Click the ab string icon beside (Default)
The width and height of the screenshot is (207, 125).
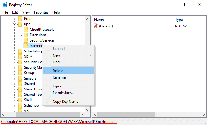click(96, 26)
